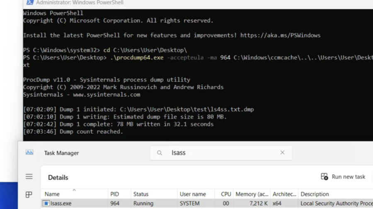Click the 7,212 K memory cell
Screen dimensions: 373x209
point(259,203)
